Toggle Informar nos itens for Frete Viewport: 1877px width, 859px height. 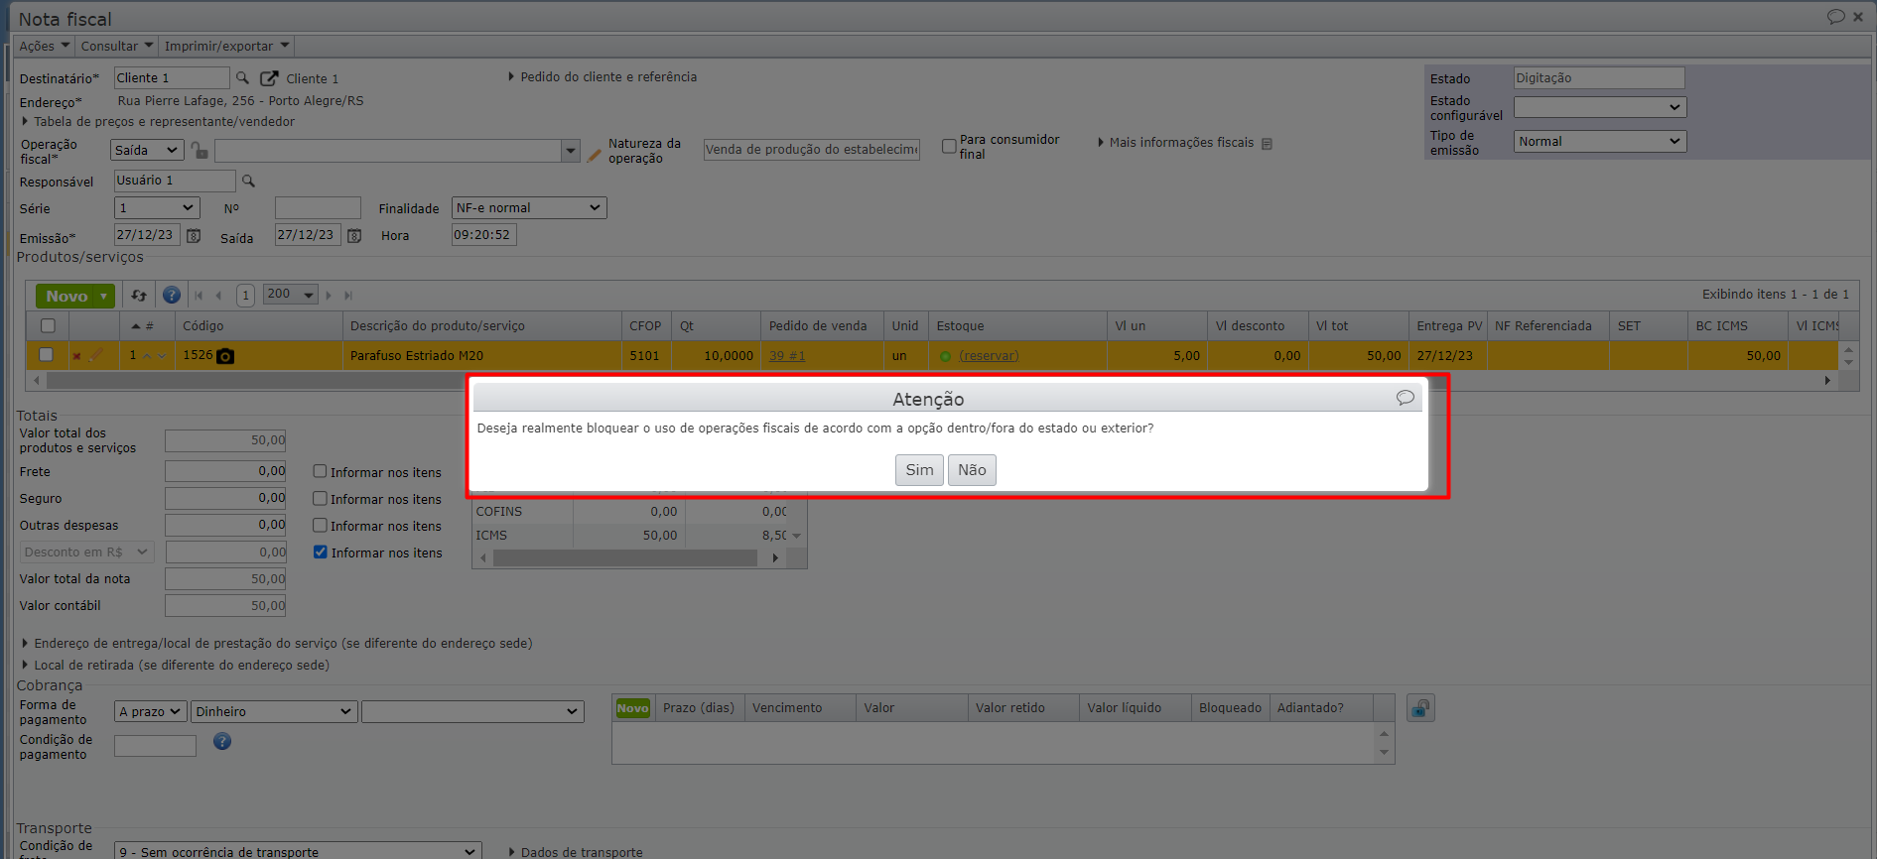point(320,471)
